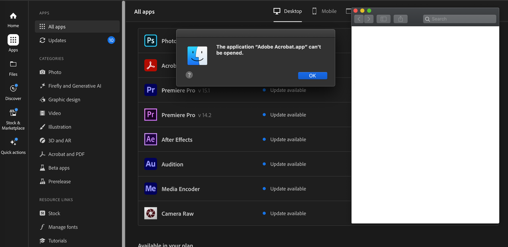The height and width of the screenshot is (247, 508).
Task: Open Home in the left rail
Action: pyautogui.click(x=13, y=20)
